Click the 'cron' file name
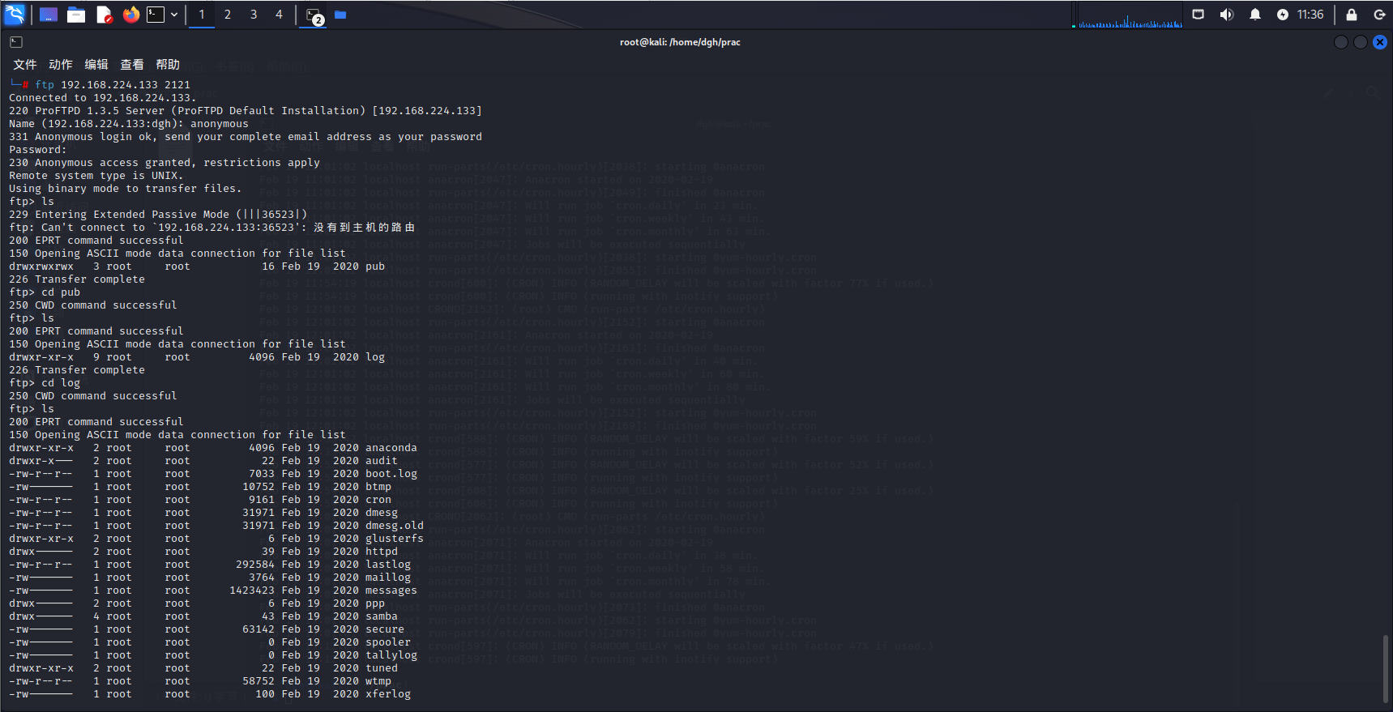This screenshot has height=712, width=1393. pyautogui.click(x=378, y=500)
